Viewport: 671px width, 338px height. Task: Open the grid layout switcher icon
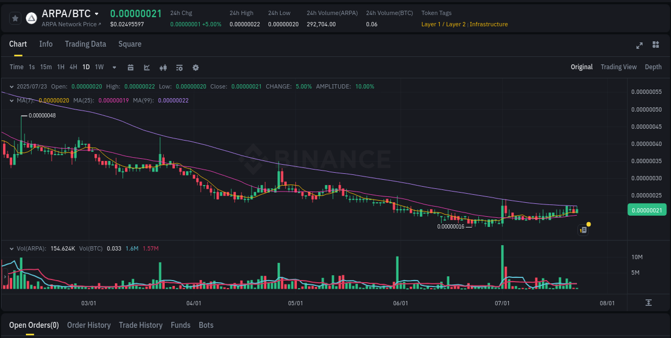(x=655, y=46)
